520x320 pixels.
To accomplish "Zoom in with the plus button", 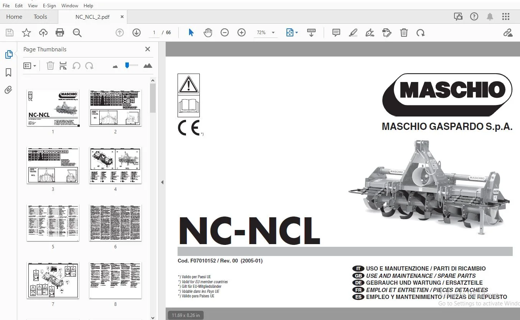I will pos(242,33).
